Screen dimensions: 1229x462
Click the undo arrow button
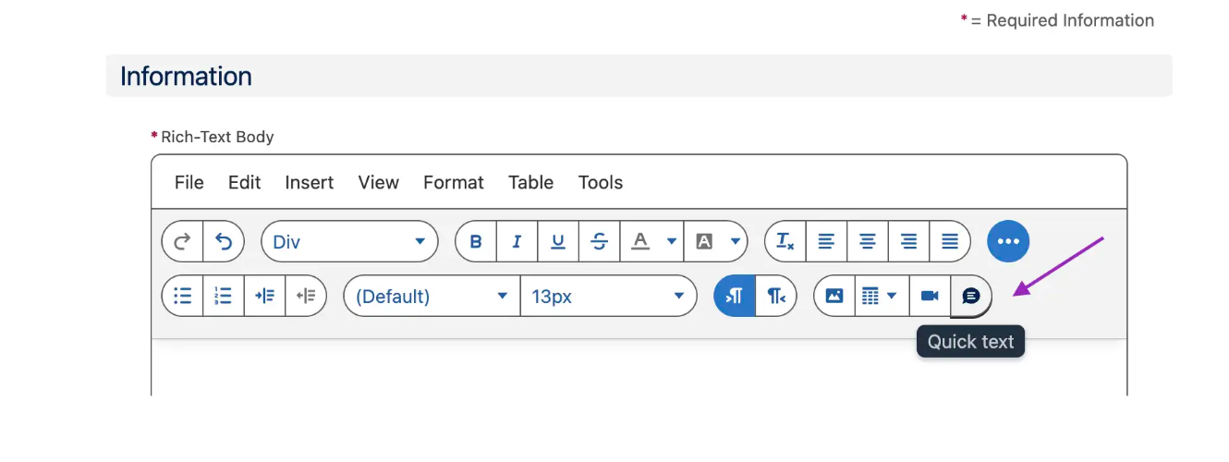click(x=224, y=242)
